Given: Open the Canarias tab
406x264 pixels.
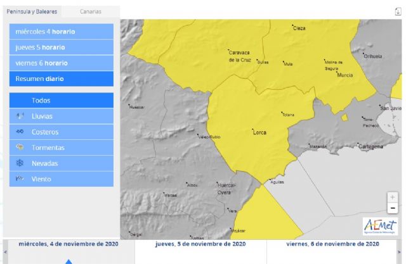Looking at the screenshot, I should (90, 12).
